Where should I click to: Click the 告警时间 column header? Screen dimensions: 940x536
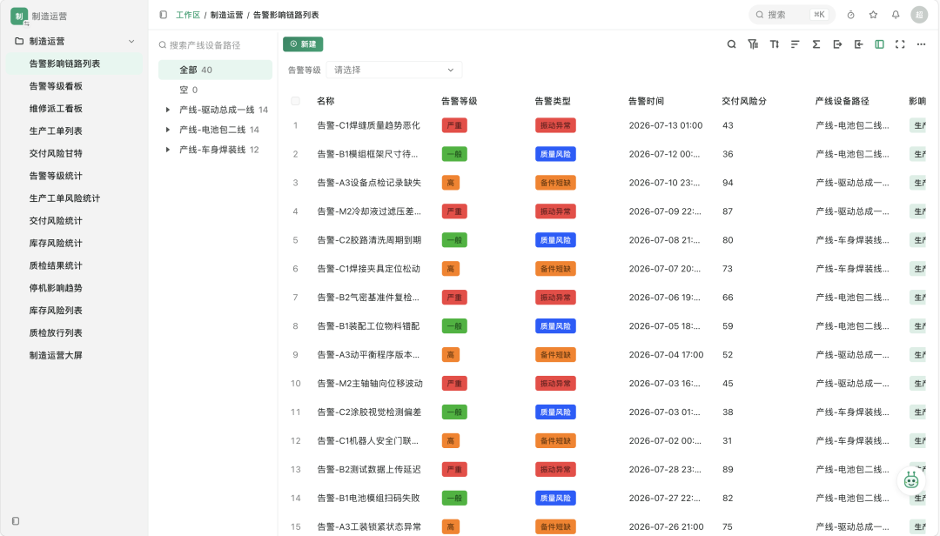tap(646, 101)
